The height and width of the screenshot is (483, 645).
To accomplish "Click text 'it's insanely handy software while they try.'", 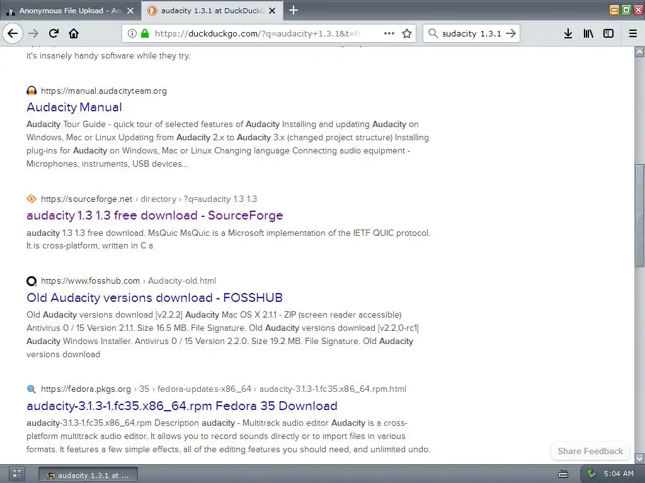I will pyautogui.click(x=108, y=55).
